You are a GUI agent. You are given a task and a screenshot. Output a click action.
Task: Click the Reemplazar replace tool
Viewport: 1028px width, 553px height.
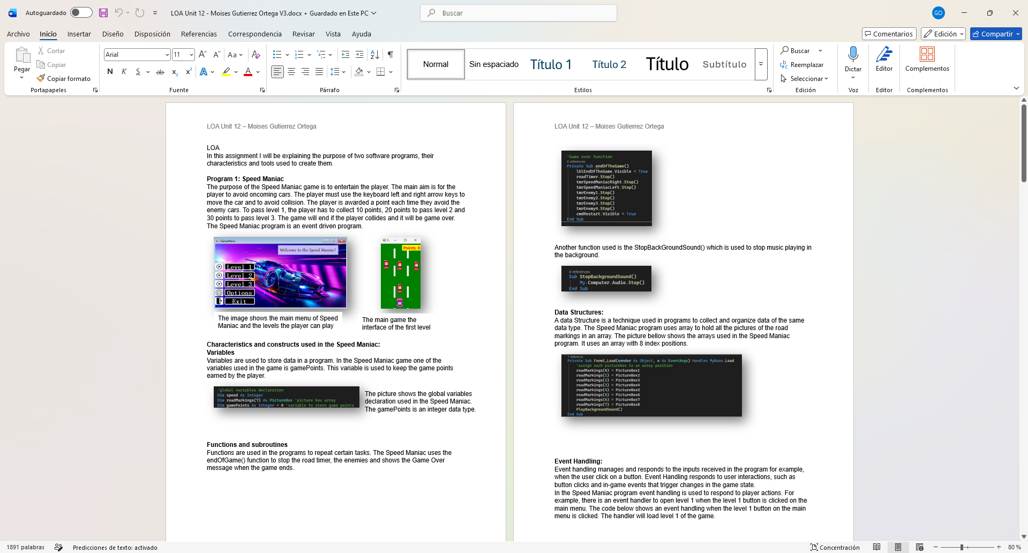802,65
